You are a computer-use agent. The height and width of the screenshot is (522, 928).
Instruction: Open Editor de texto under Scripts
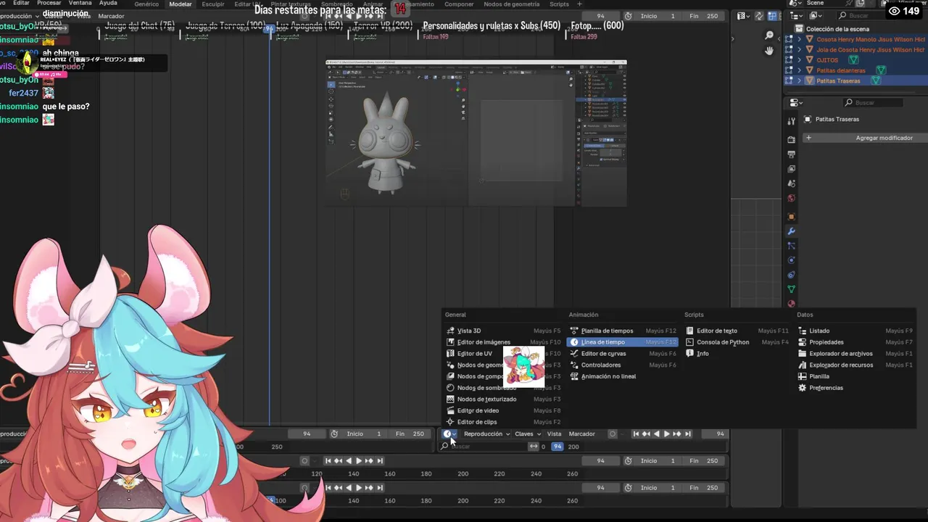coord(737,331)
